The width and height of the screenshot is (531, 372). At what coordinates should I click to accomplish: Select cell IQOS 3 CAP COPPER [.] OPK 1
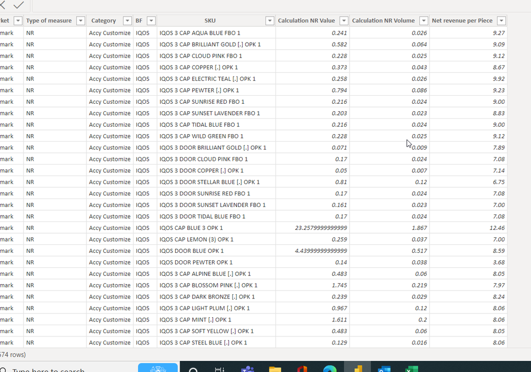217,68
